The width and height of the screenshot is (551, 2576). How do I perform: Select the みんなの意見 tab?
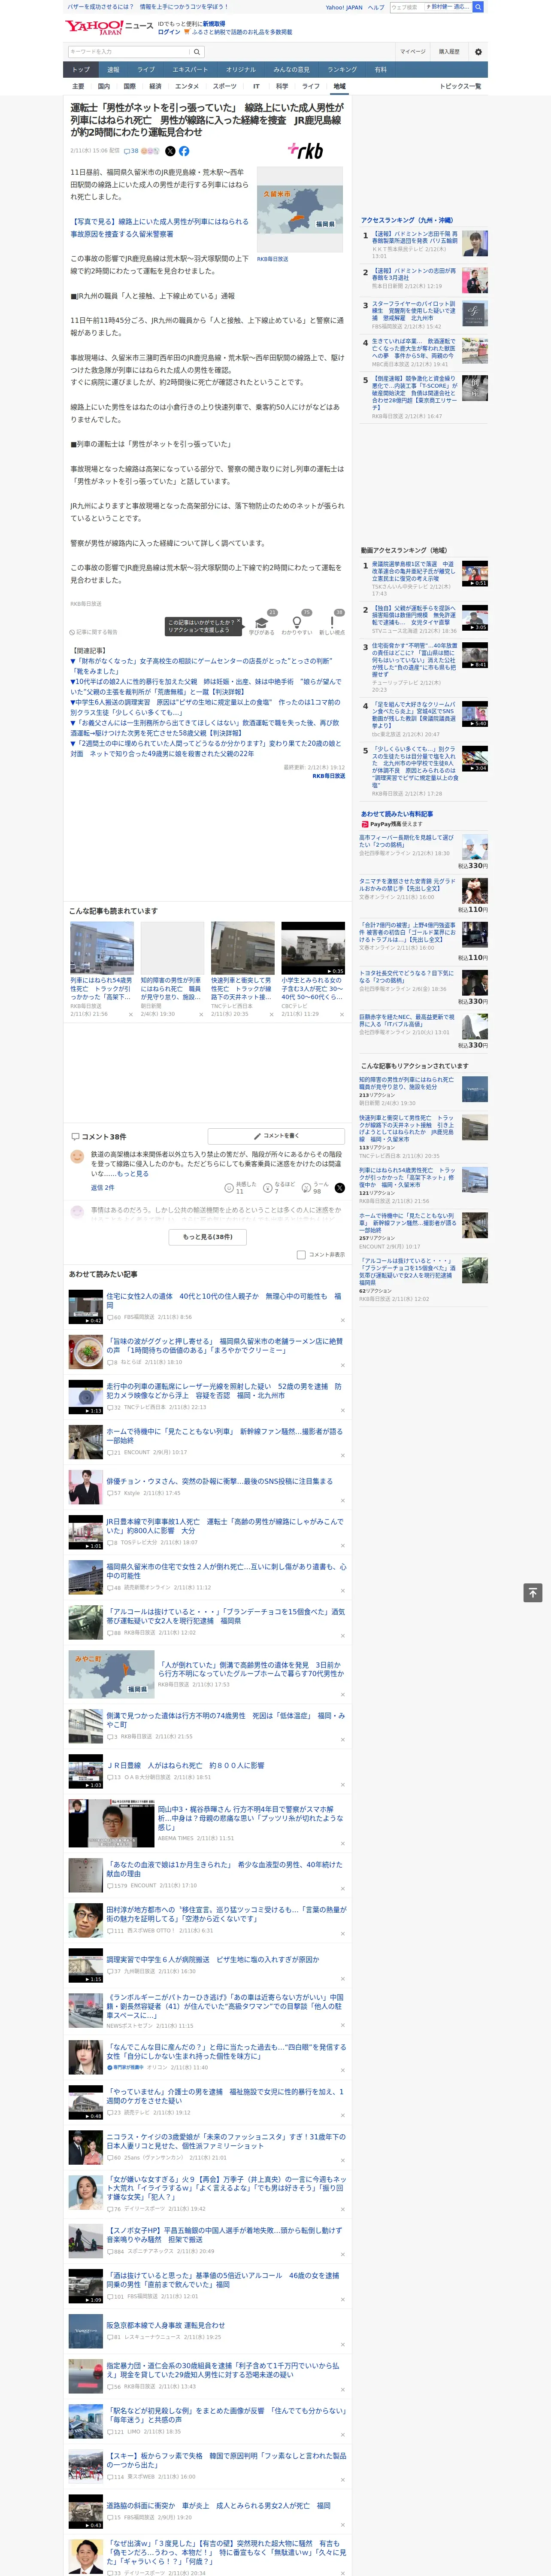291,70
